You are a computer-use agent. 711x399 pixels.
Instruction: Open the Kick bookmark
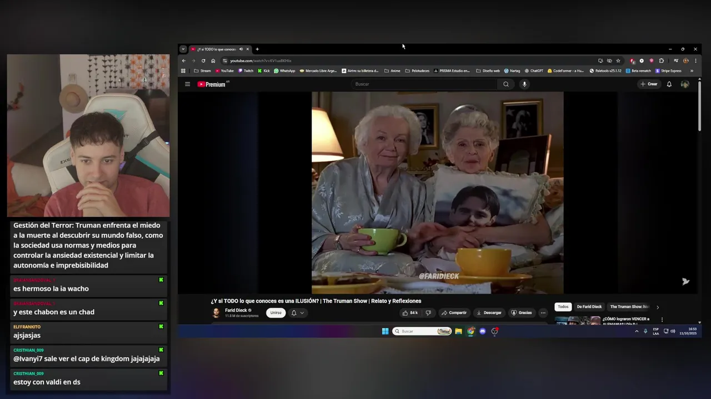(x=264, y=71)
